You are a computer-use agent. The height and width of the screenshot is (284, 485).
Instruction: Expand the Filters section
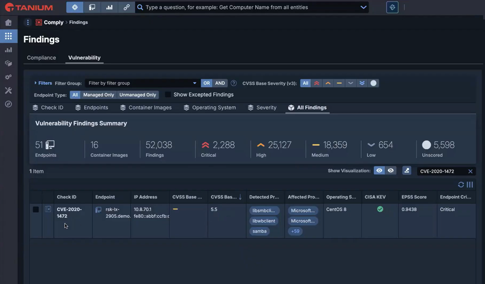point(43,83)
